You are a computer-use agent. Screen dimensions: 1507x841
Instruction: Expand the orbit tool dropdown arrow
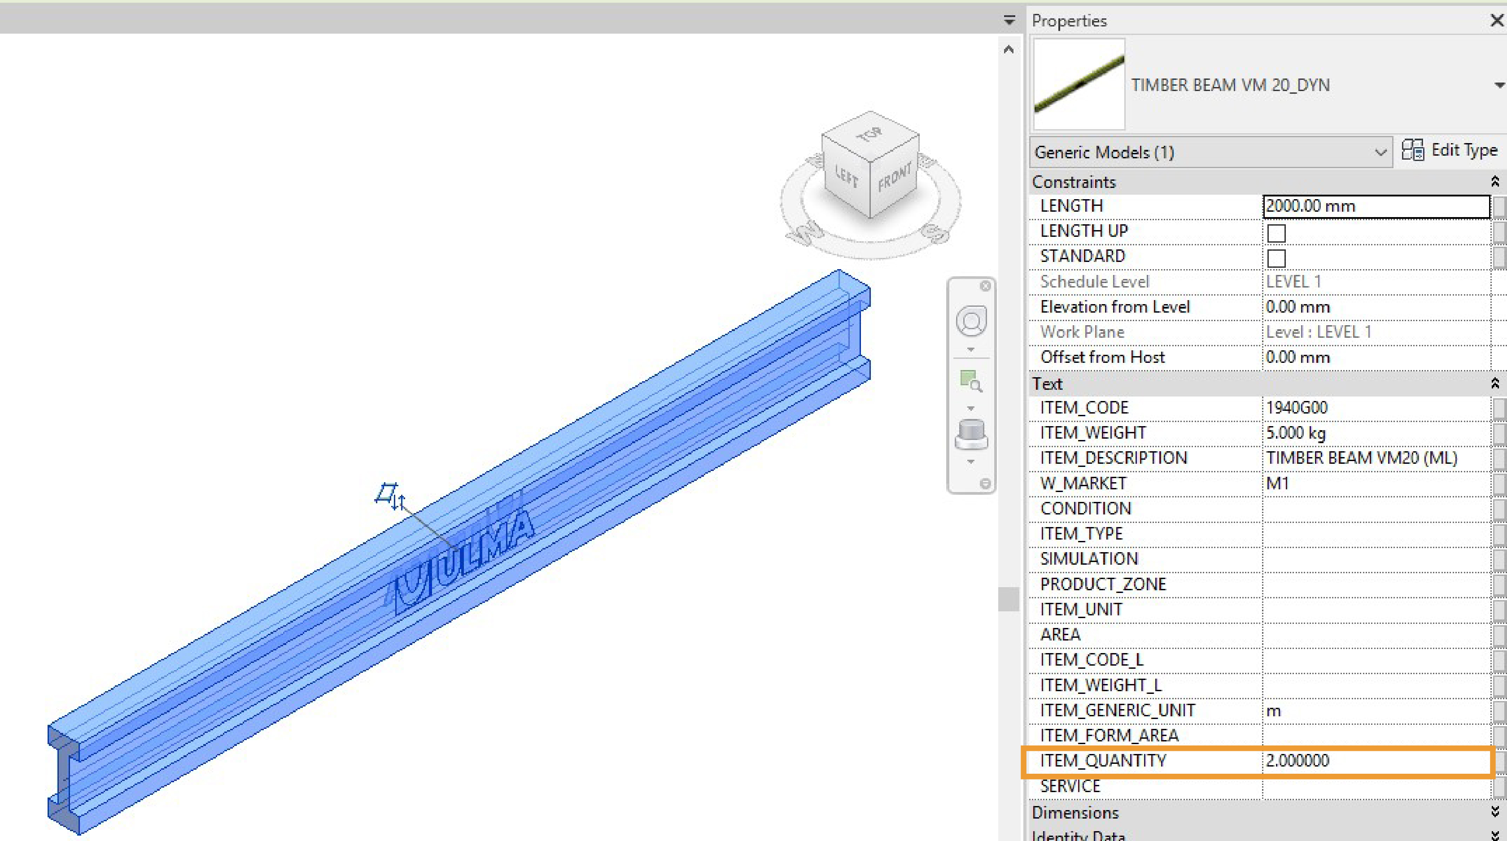coord(971,462)
